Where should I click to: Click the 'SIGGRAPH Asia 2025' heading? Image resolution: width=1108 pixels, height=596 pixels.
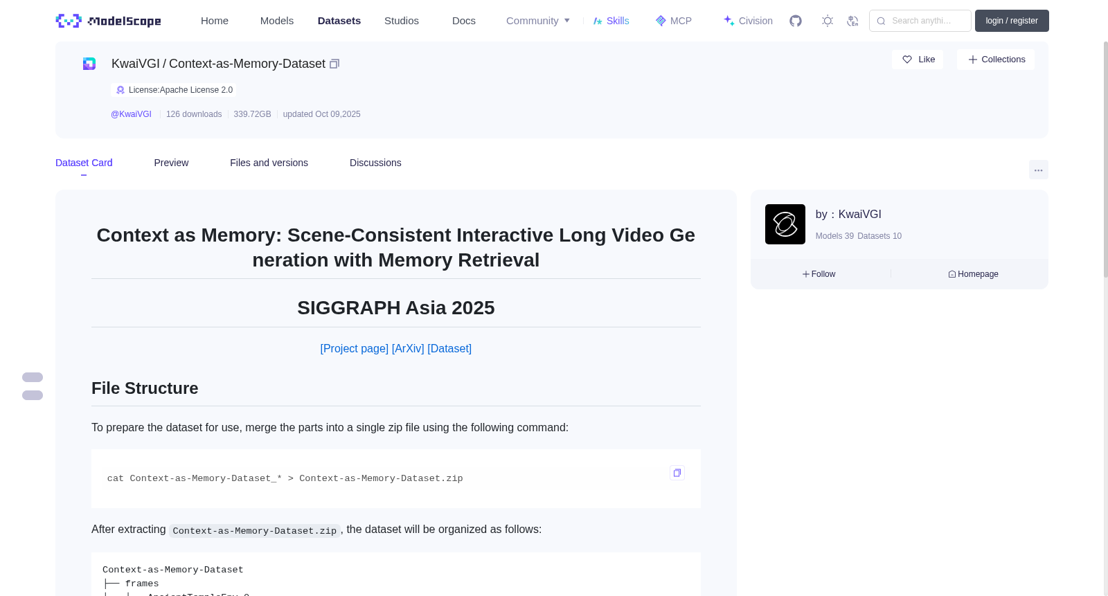(x=396, y=307)
